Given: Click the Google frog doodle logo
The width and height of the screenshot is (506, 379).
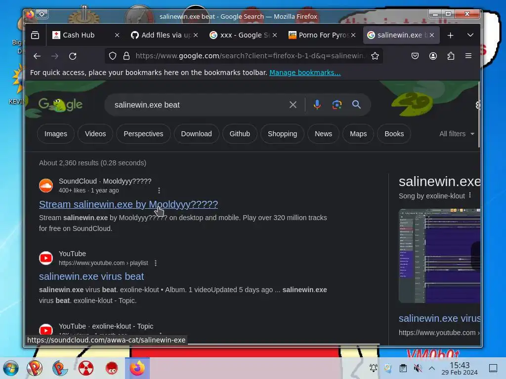Looking at the screenshot, I should 60,105.
